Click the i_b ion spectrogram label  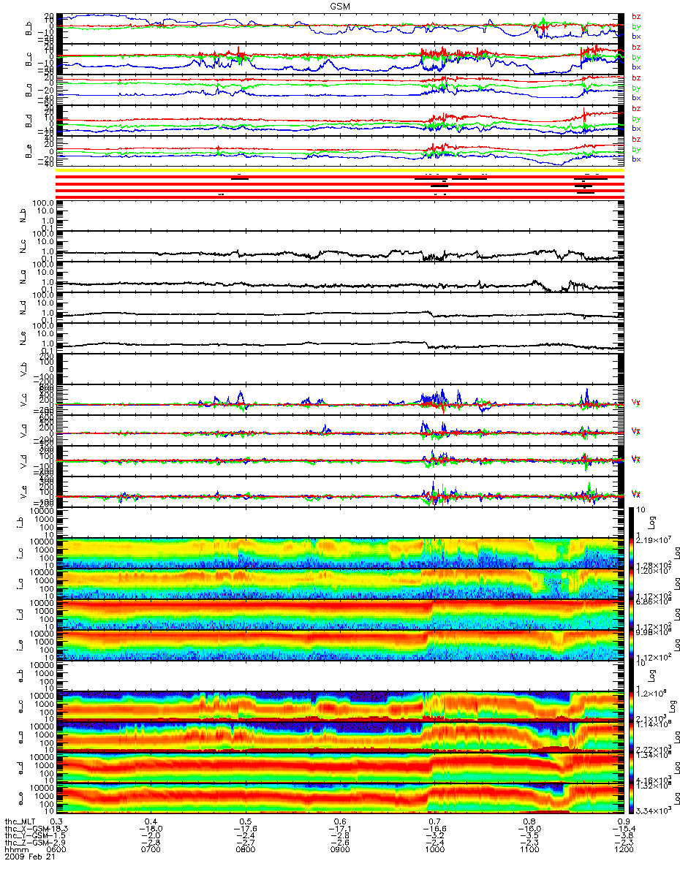point(19,521)
